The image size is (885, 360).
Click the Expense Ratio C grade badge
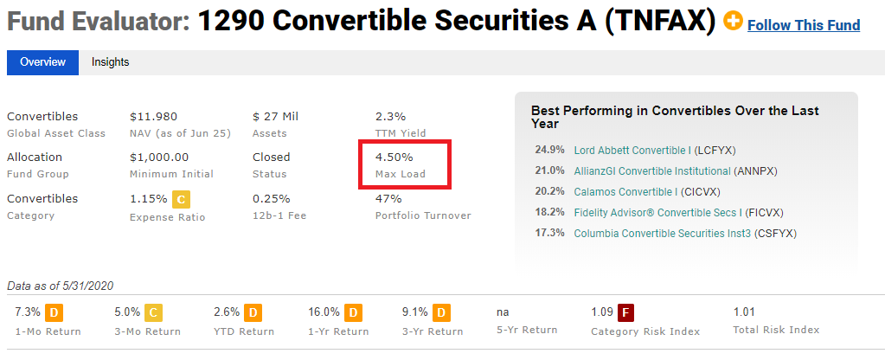(181, 200)
